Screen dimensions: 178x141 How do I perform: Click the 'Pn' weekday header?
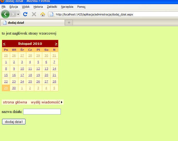point(6,50)
